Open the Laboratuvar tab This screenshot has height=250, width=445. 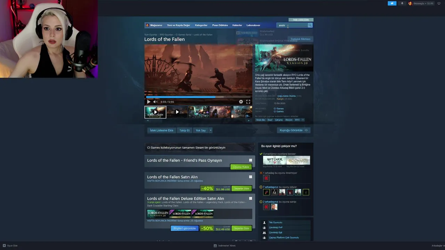253,25
